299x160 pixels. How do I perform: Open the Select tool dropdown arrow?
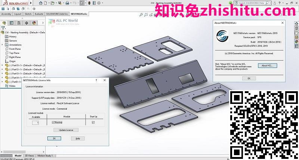pyautogui.click(x=85, y=3)
